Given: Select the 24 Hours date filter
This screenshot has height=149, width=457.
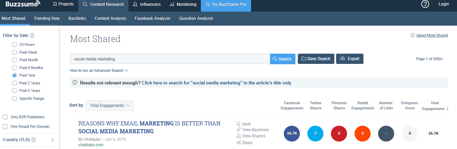Looking at the screenshot, I should click(14, 44).
